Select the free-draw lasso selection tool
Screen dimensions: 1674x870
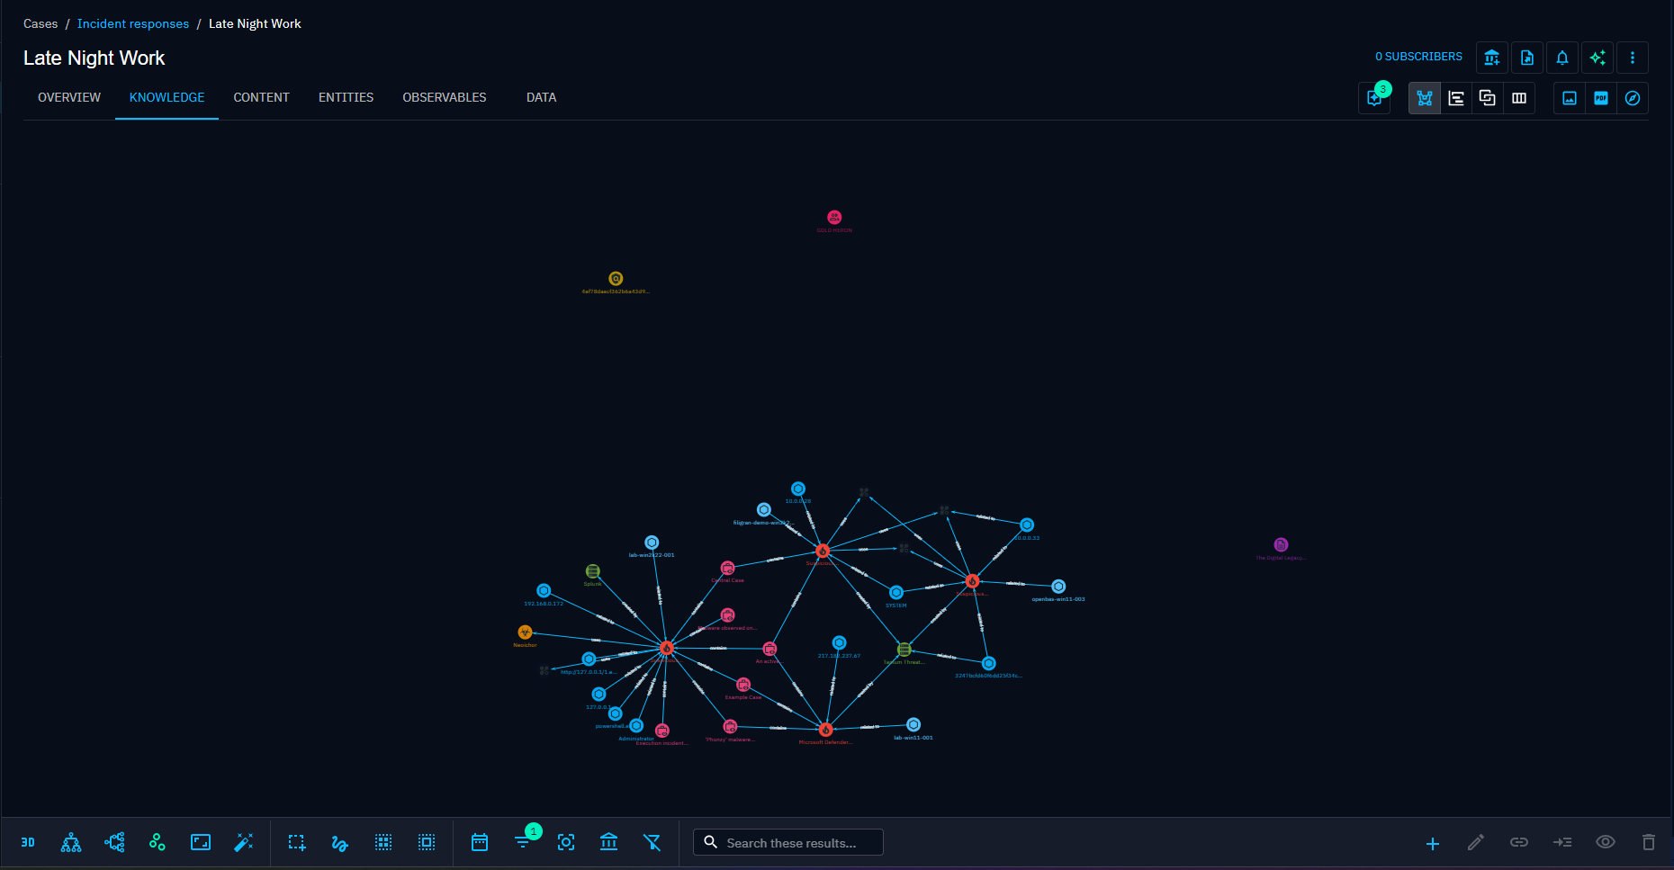click(339, 842)
